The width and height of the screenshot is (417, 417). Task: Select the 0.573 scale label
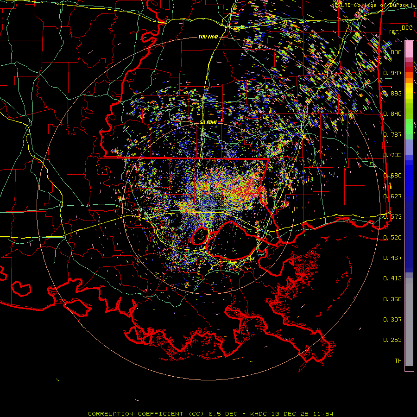[392, 217]
